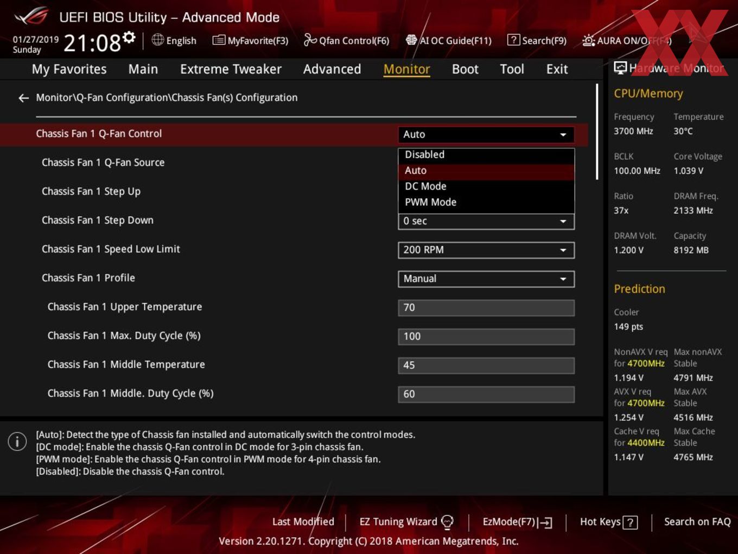Switch to the Main tab
Screen dimensions: 738x554
143,69
